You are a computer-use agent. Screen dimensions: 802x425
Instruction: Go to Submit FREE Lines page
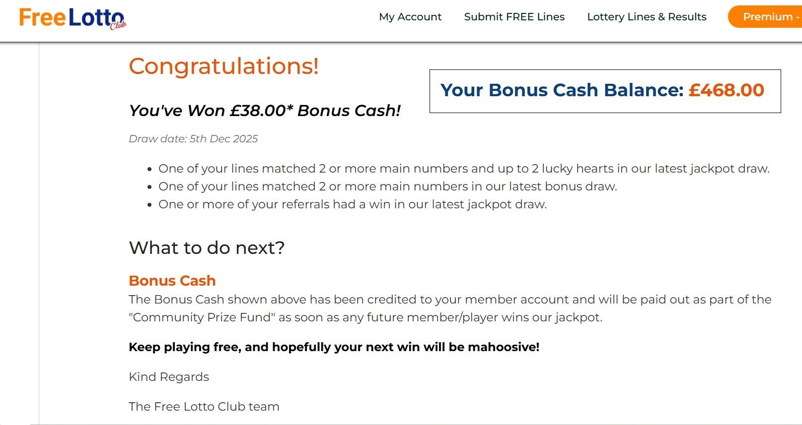[514, 17]
